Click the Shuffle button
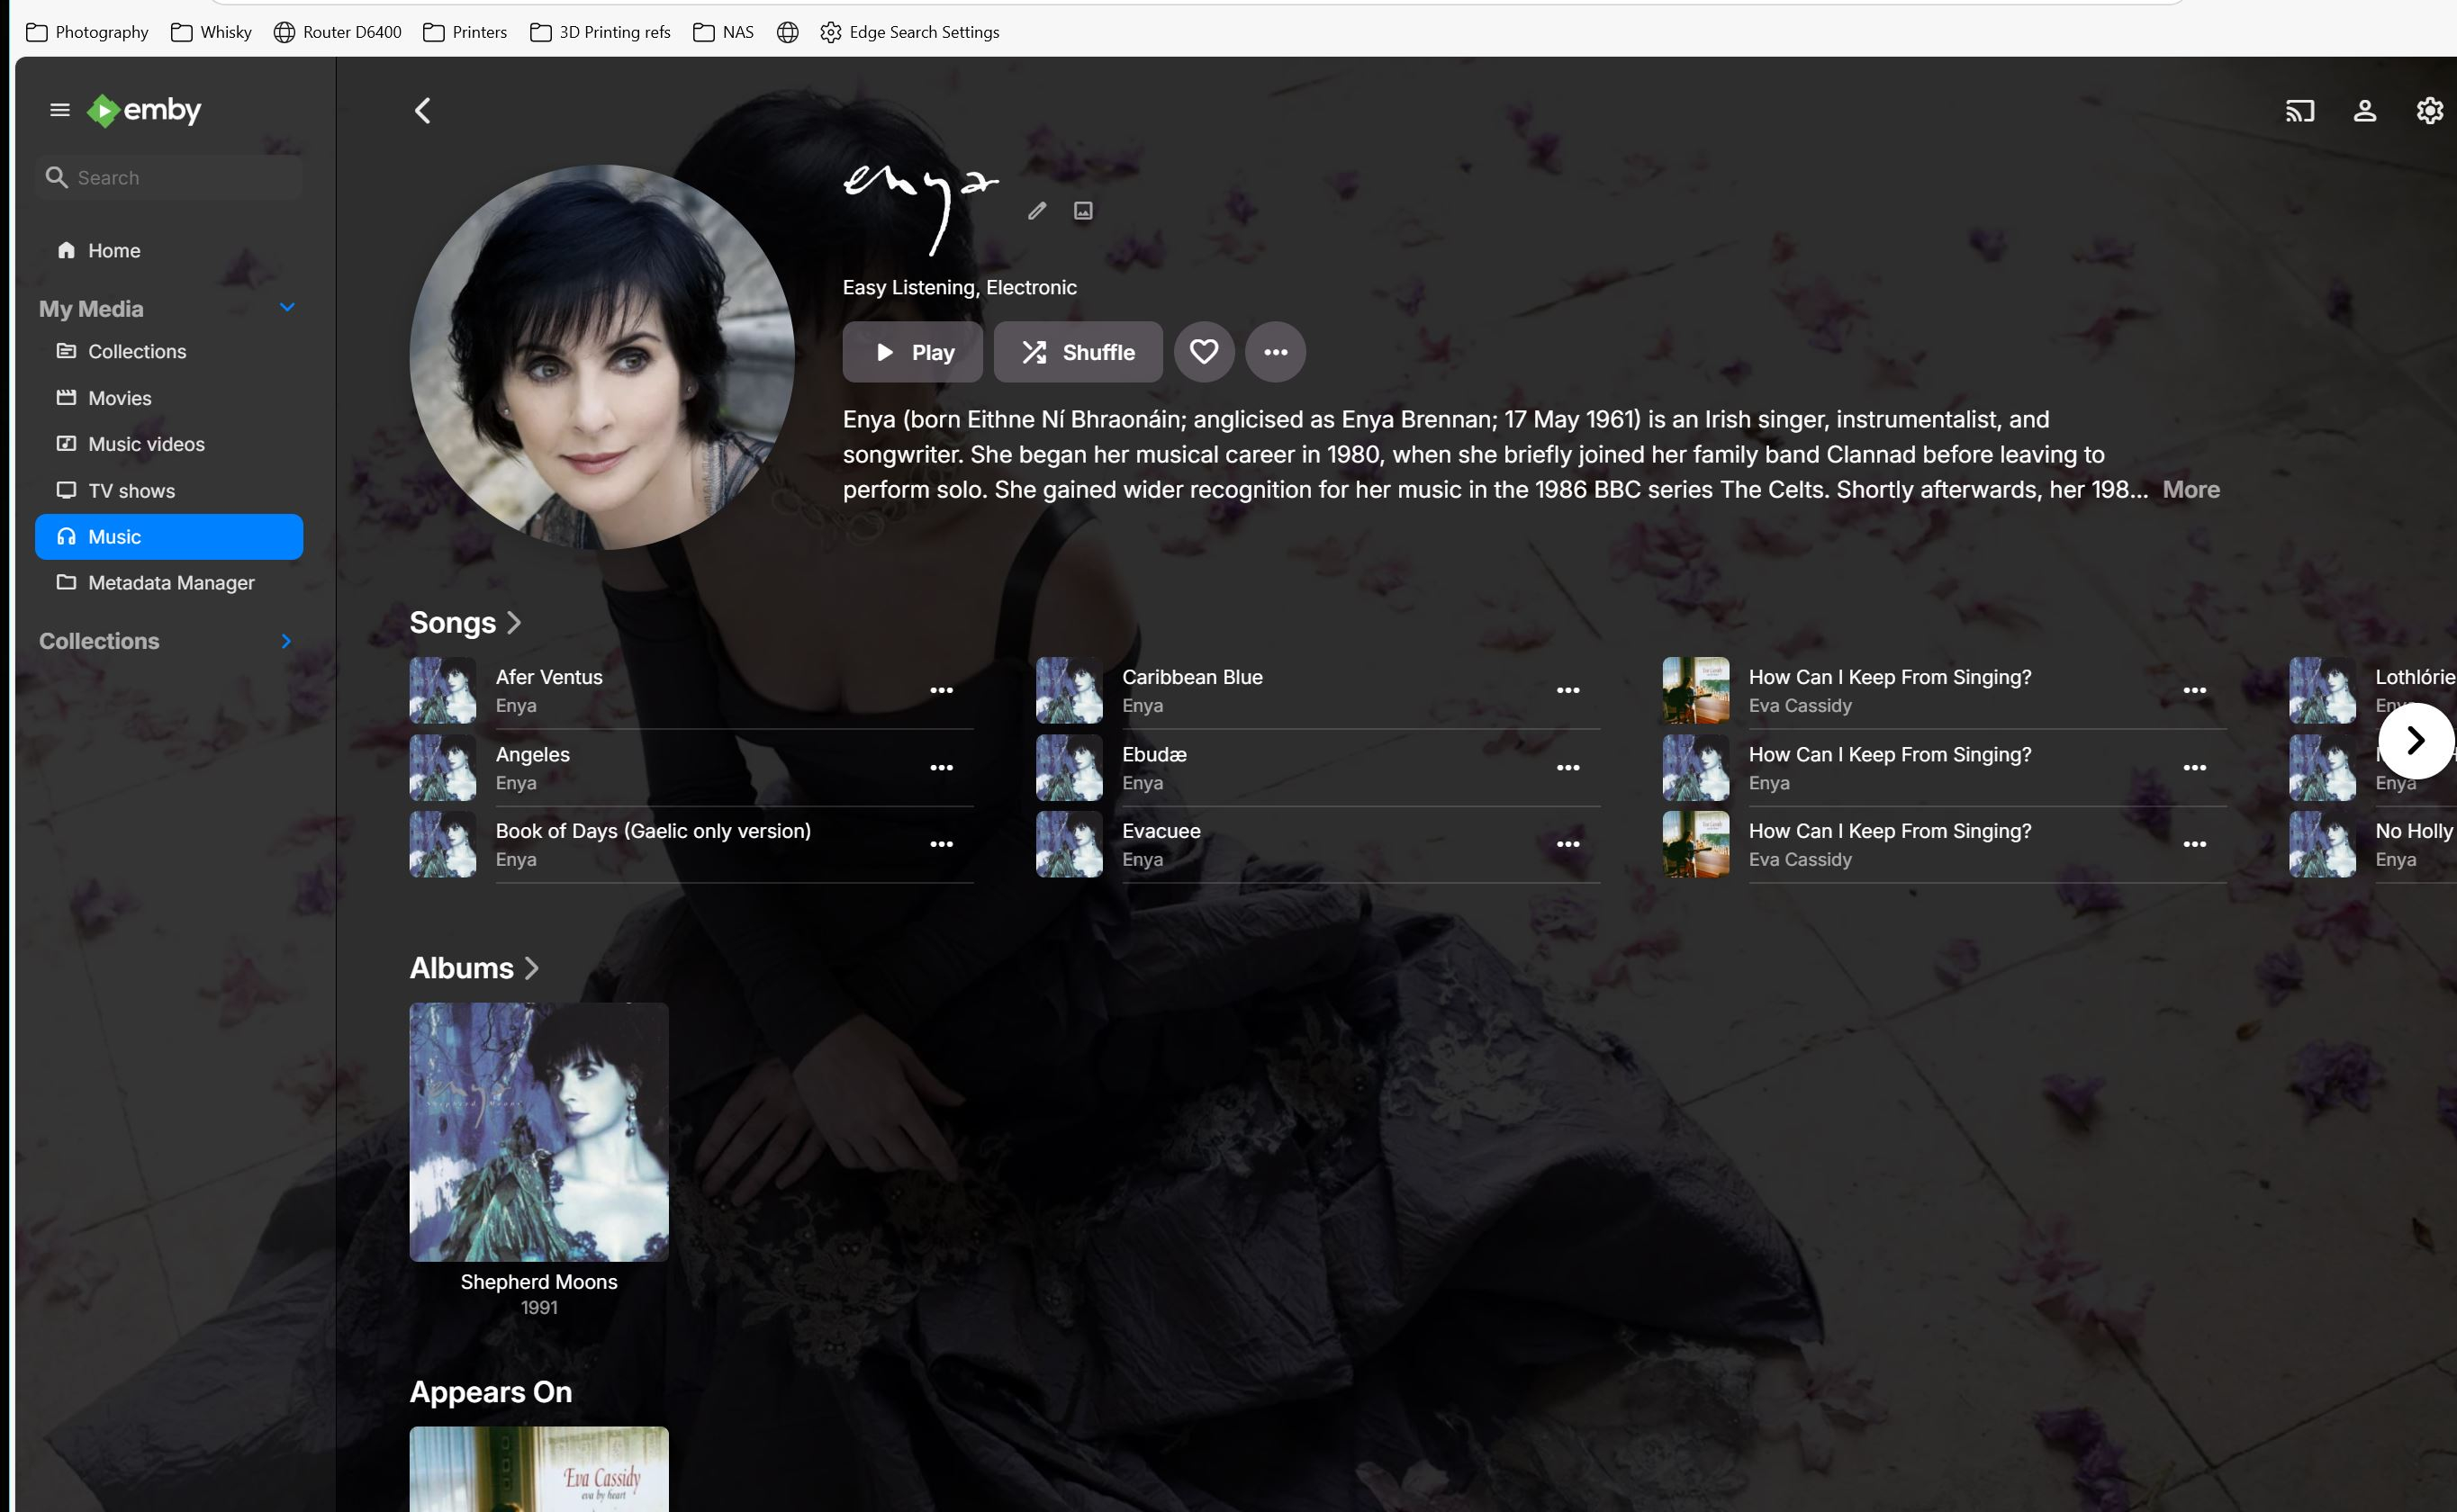The image size is (2457, 1512). 1079,352
